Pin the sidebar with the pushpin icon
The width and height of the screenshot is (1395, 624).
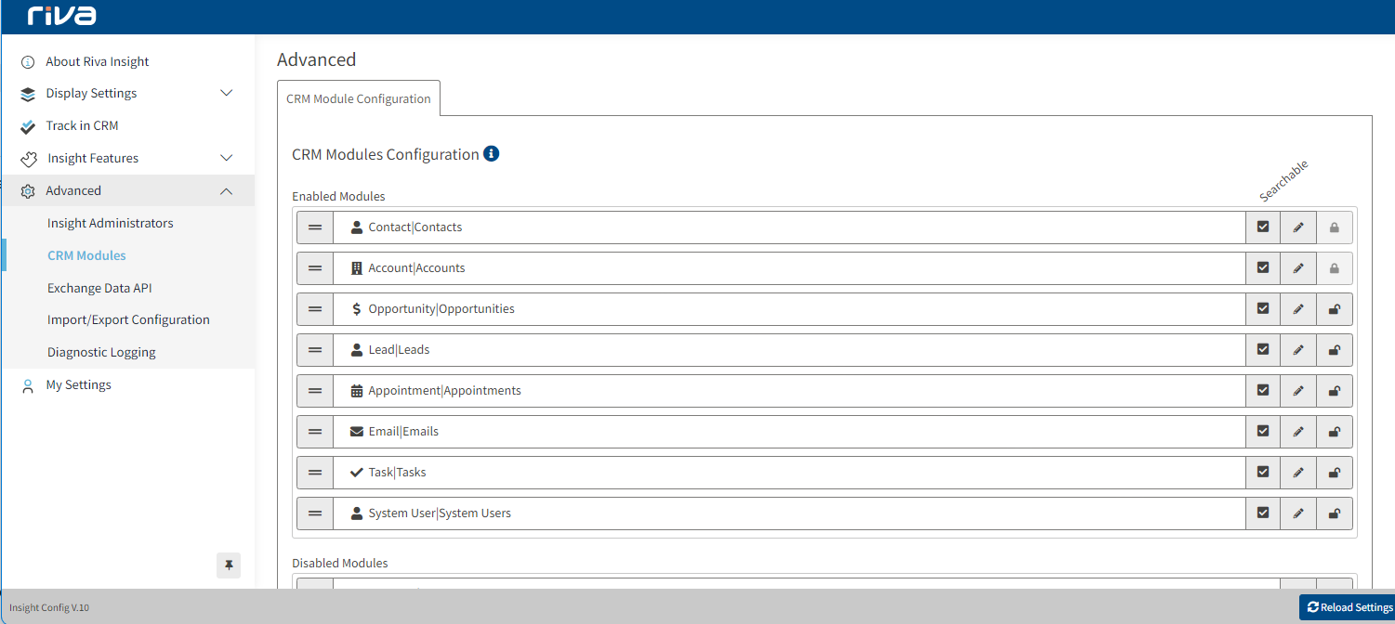pos(229,565)
